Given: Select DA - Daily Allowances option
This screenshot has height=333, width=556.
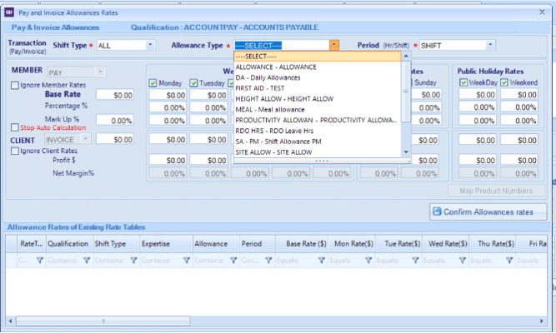Looking at the screenshot, I should pyautogui.click(x=318, y=77).
